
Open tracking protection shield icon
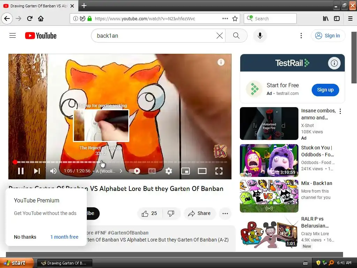pos(82,18)
